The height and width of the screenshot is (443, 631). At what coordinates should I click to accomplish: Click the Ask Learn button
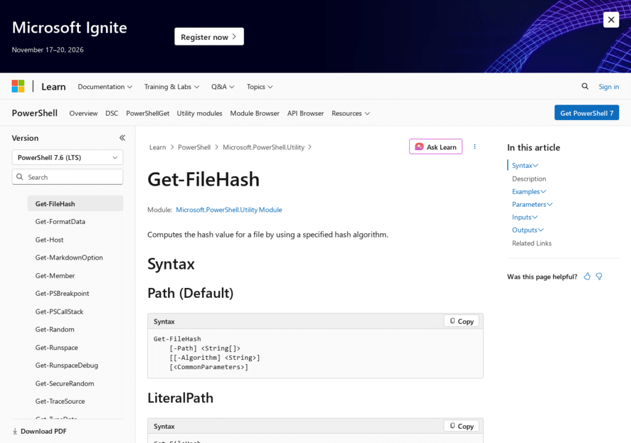click(436, 146)
